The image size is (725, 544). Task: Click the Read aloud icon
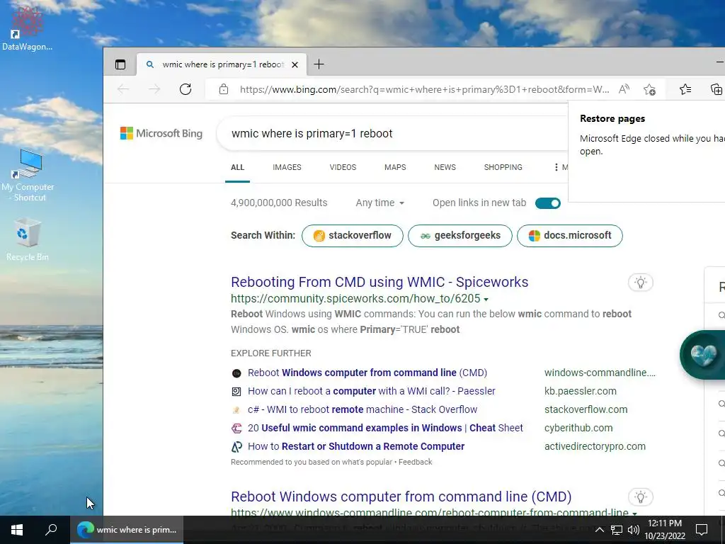point(624,89)
